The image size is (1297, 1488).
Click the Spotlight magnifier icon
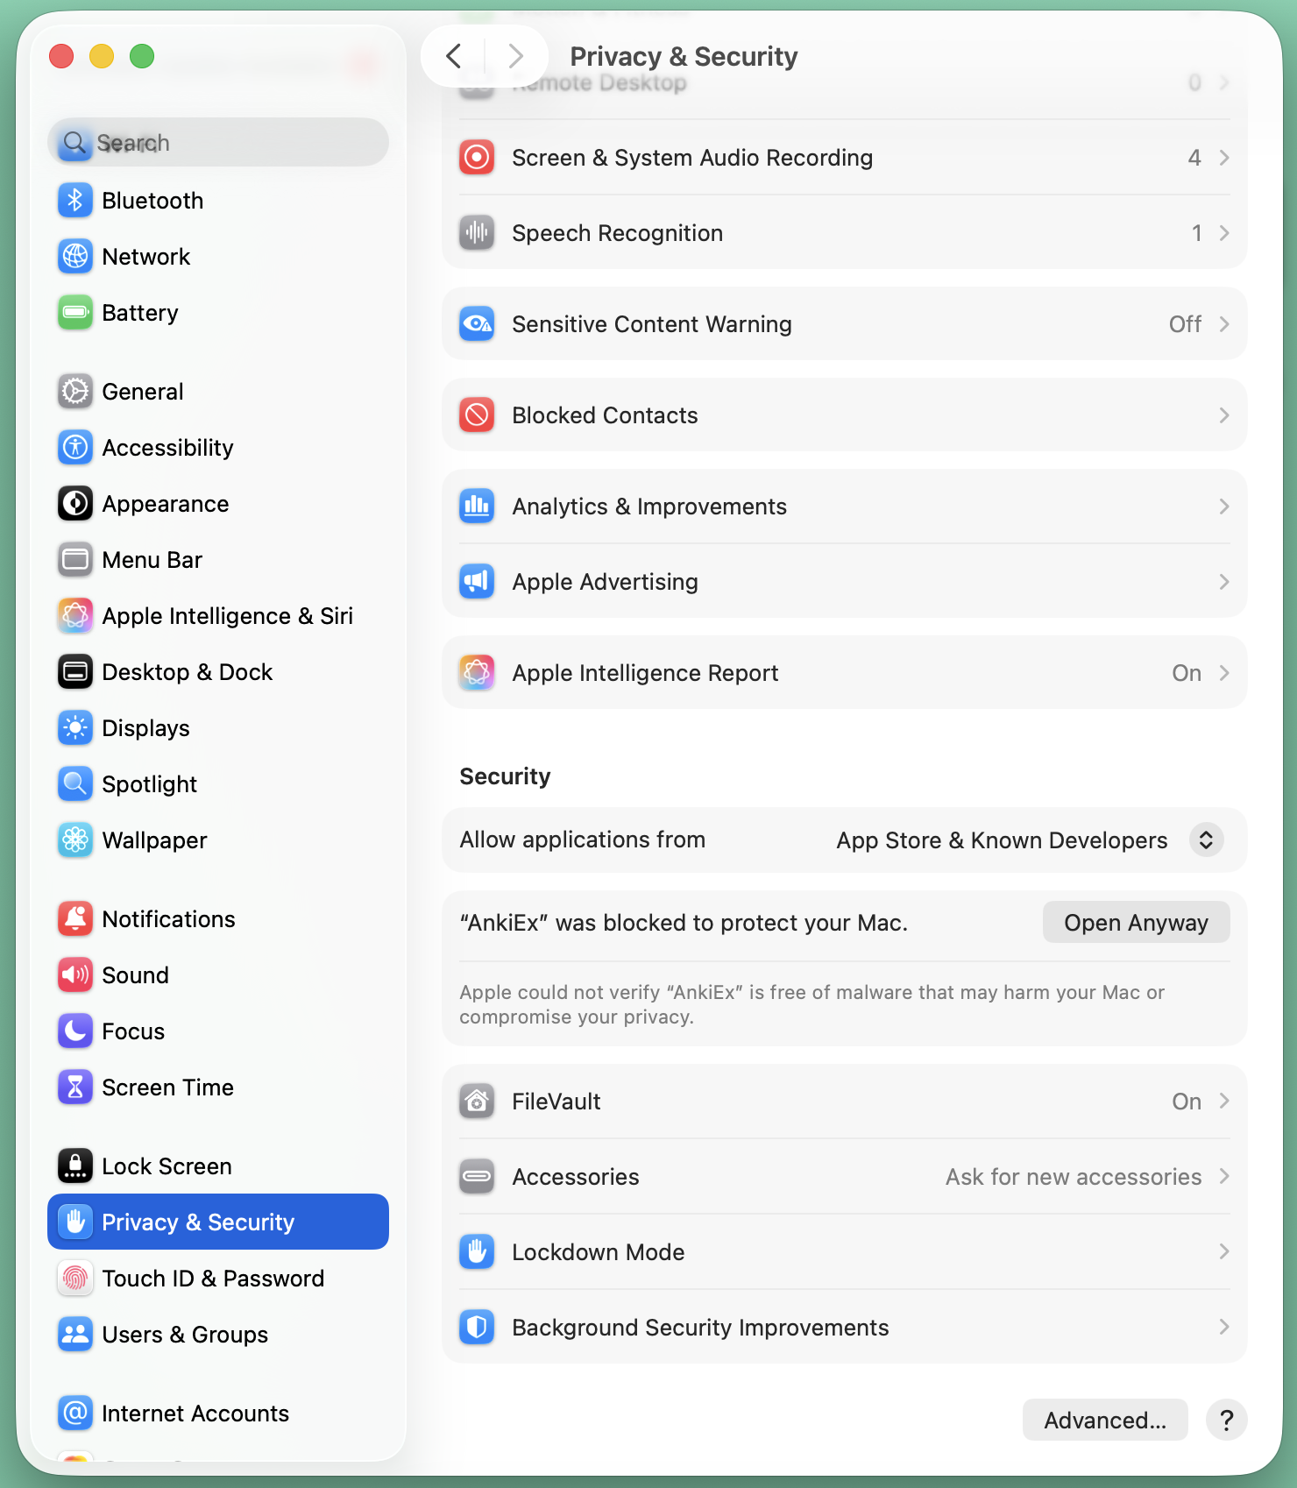[x=75, y=784]
